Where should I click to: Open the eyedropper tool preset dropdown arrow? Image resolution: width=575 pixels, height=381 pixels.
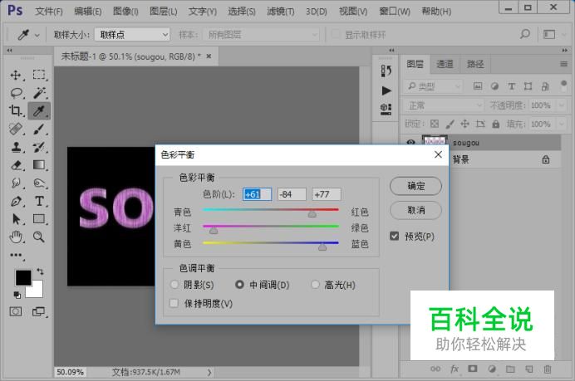pos(37,36)
